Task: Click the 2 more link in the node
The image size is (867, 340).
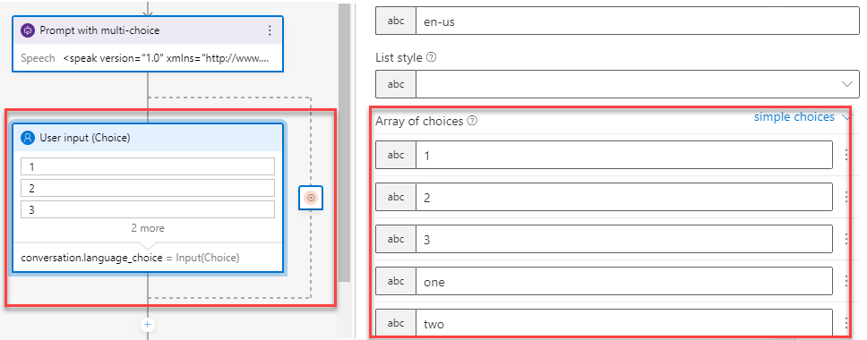Action: (148, 228)
